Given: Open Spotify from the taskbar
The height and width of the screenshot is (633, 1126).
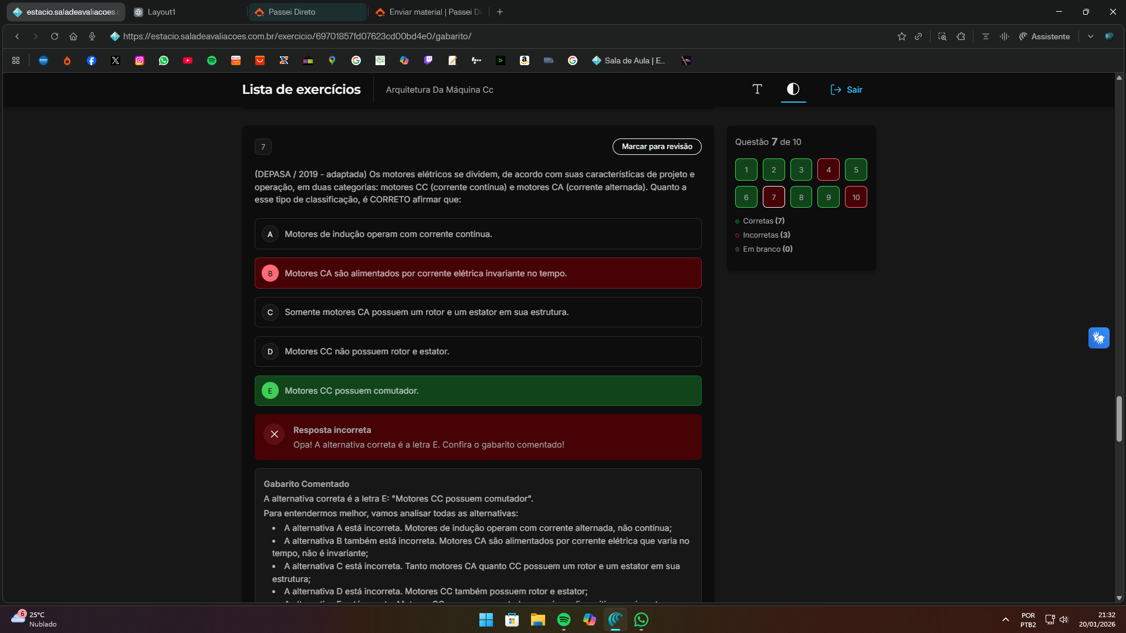Looking at the screenshot, I should click(x=563, y=620).
